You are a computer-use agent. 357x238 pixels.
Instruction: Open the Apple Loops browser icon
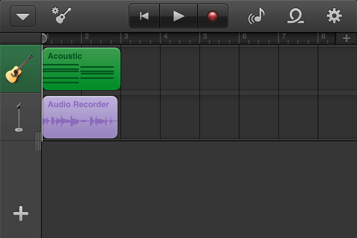click(x=295, y=16)
